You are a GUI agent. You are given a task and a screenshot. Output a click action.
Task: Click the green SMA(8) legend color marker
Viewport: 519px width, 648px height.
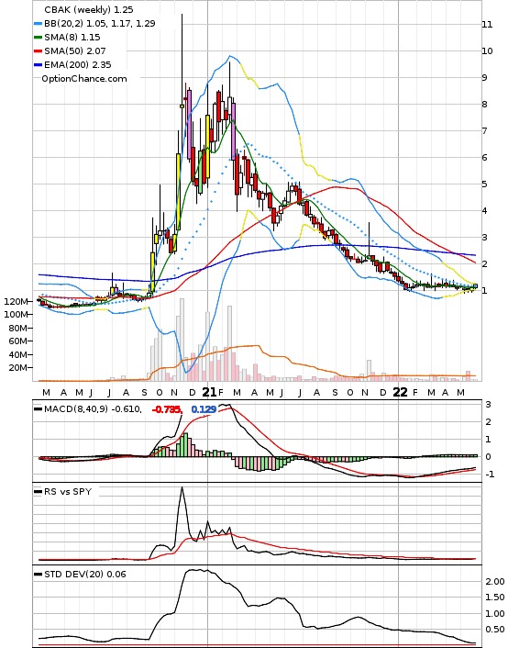tap(38, 38)
